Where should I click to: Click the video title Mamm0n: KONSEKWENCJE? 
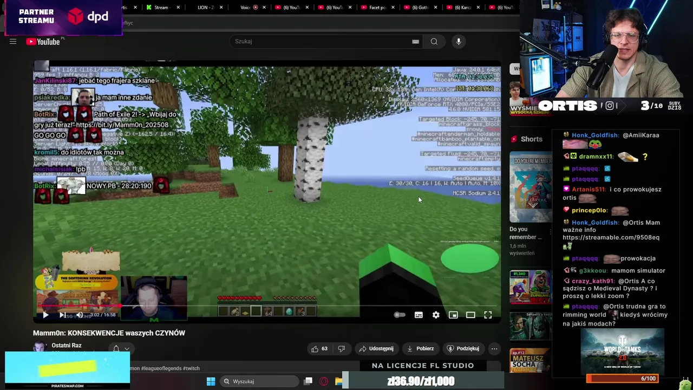click(109, 333)
